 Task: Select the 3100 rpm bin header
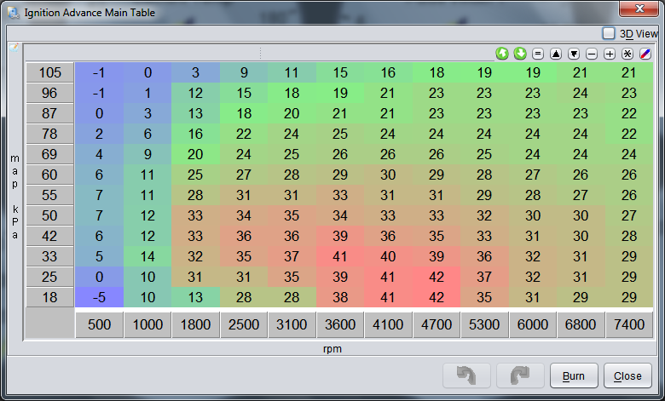coord(292,324)
